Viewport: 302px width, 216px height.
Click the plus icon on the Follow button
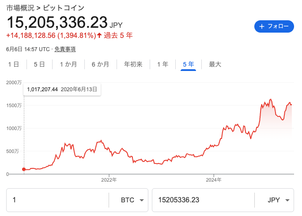point(261,26)
